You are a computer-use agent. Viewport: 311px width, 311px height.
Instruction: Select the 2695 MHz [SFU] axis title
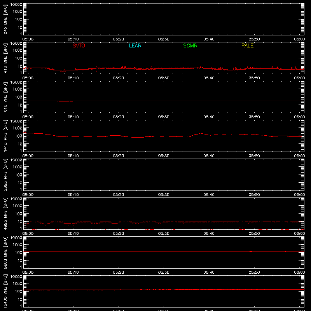pyautogui.click(x=5, y=175)
